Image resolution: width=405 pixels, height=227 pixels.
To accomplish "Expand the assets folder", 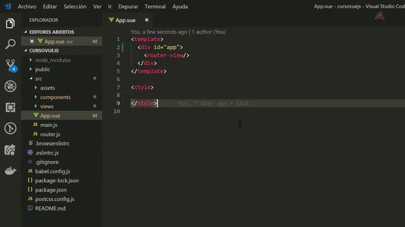I will point(35,88).
